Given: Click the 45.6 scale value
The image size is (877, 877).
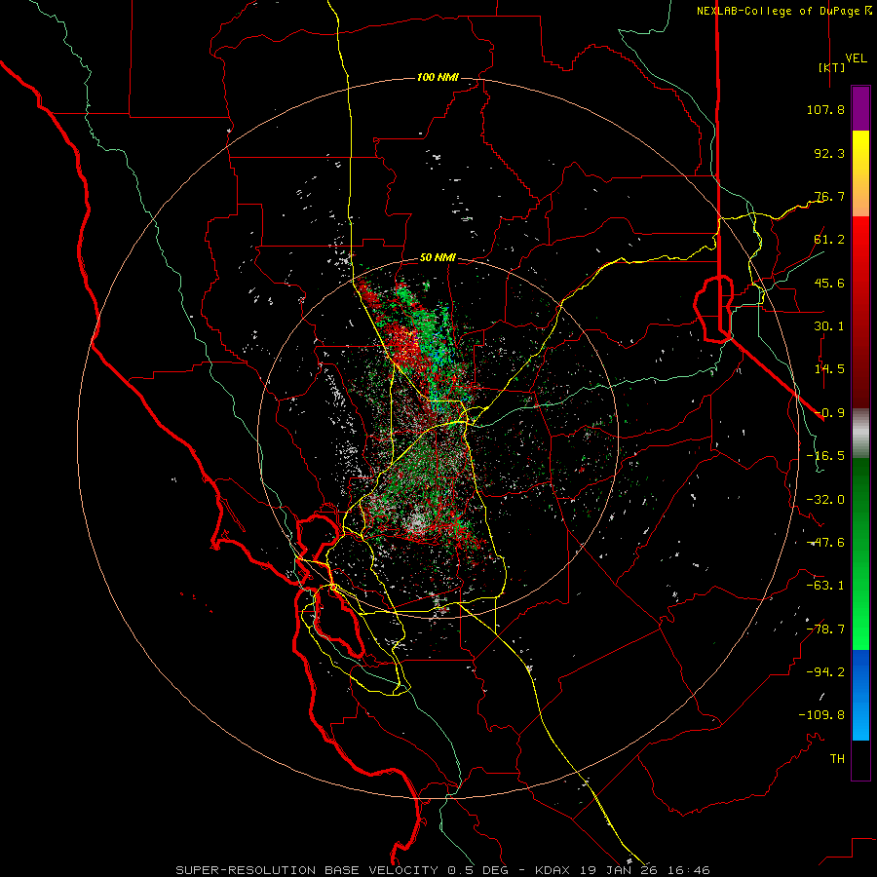Looking at the screenshot, I should 829,283.
